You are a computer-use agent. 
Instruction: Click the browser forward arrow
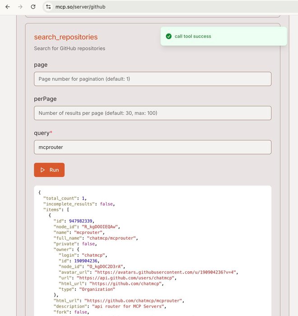pos(20,7)
